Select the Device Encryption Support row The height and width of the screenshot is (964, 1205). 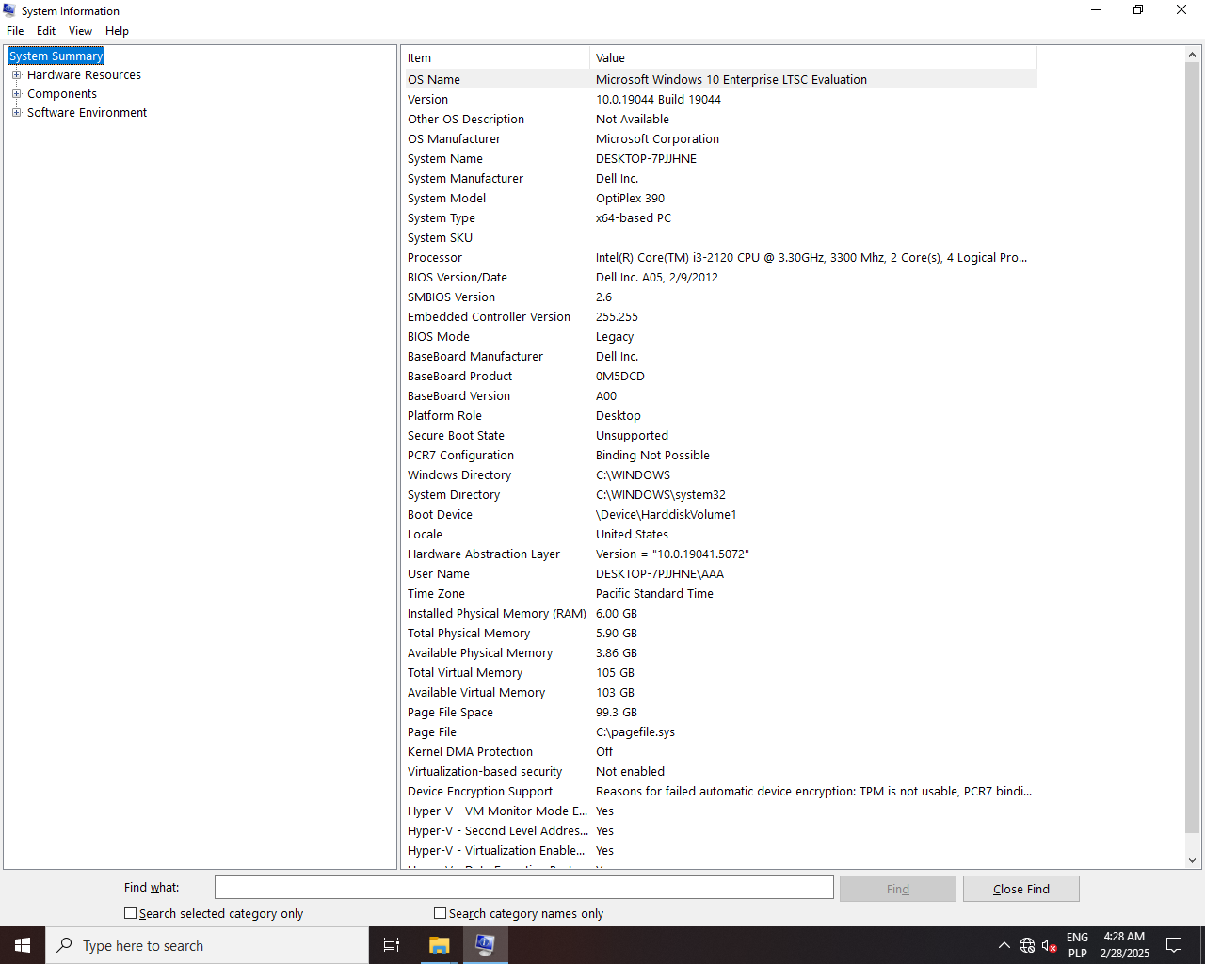coord(721,792)
